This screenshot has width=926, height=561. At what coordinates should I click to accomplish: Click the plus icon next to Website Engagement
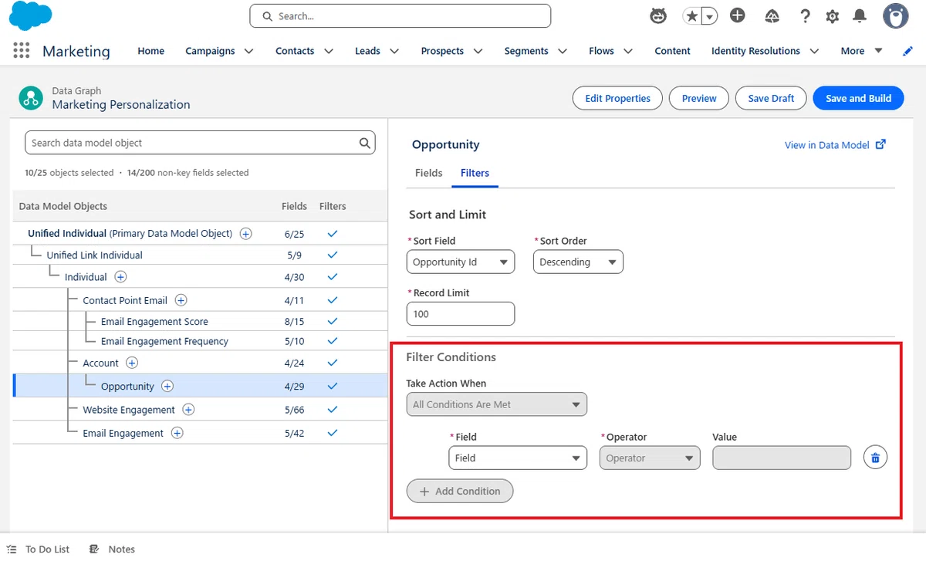[188, 410]
